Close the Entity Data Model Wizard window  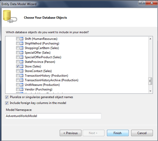(x=152, y=3)
